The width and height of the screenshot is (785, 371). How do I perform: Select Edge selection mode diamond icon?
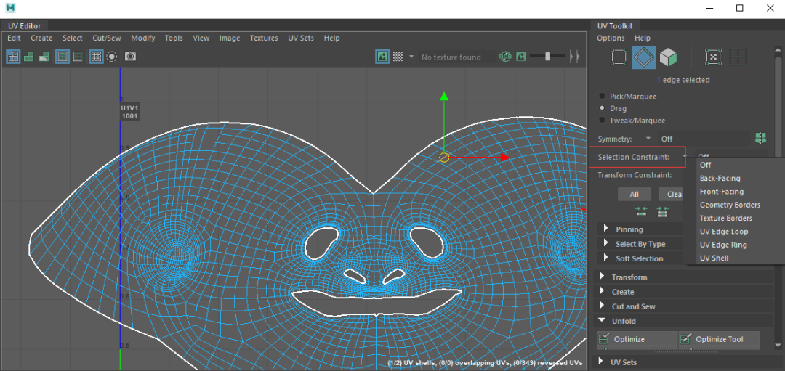(x=644, y=57)
